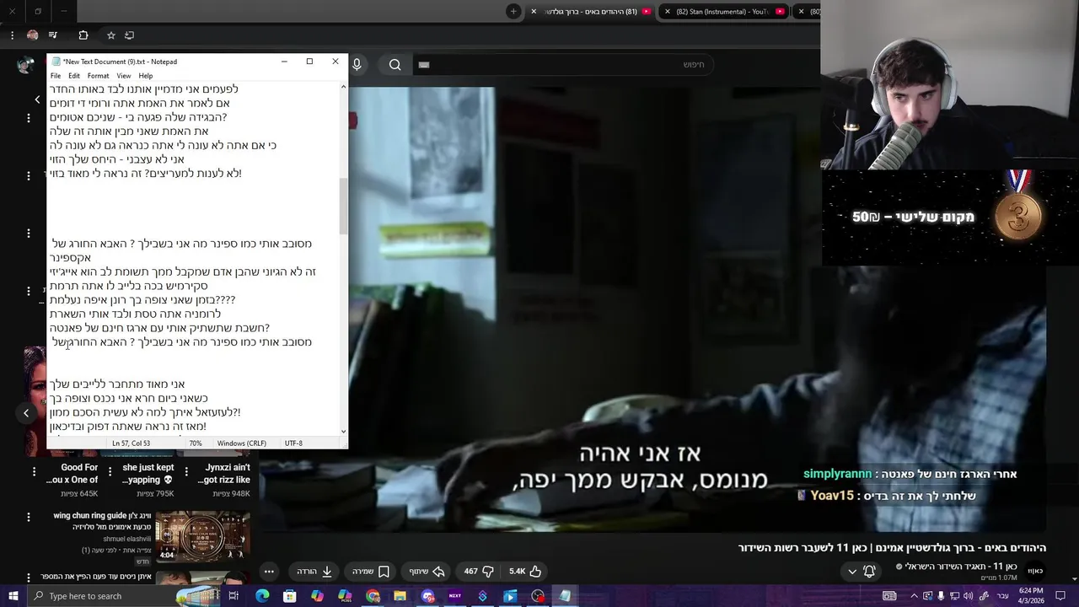1079x607 pixels.
Task: Click Notepad scrollbar down arrow
Action: [343, 432]
